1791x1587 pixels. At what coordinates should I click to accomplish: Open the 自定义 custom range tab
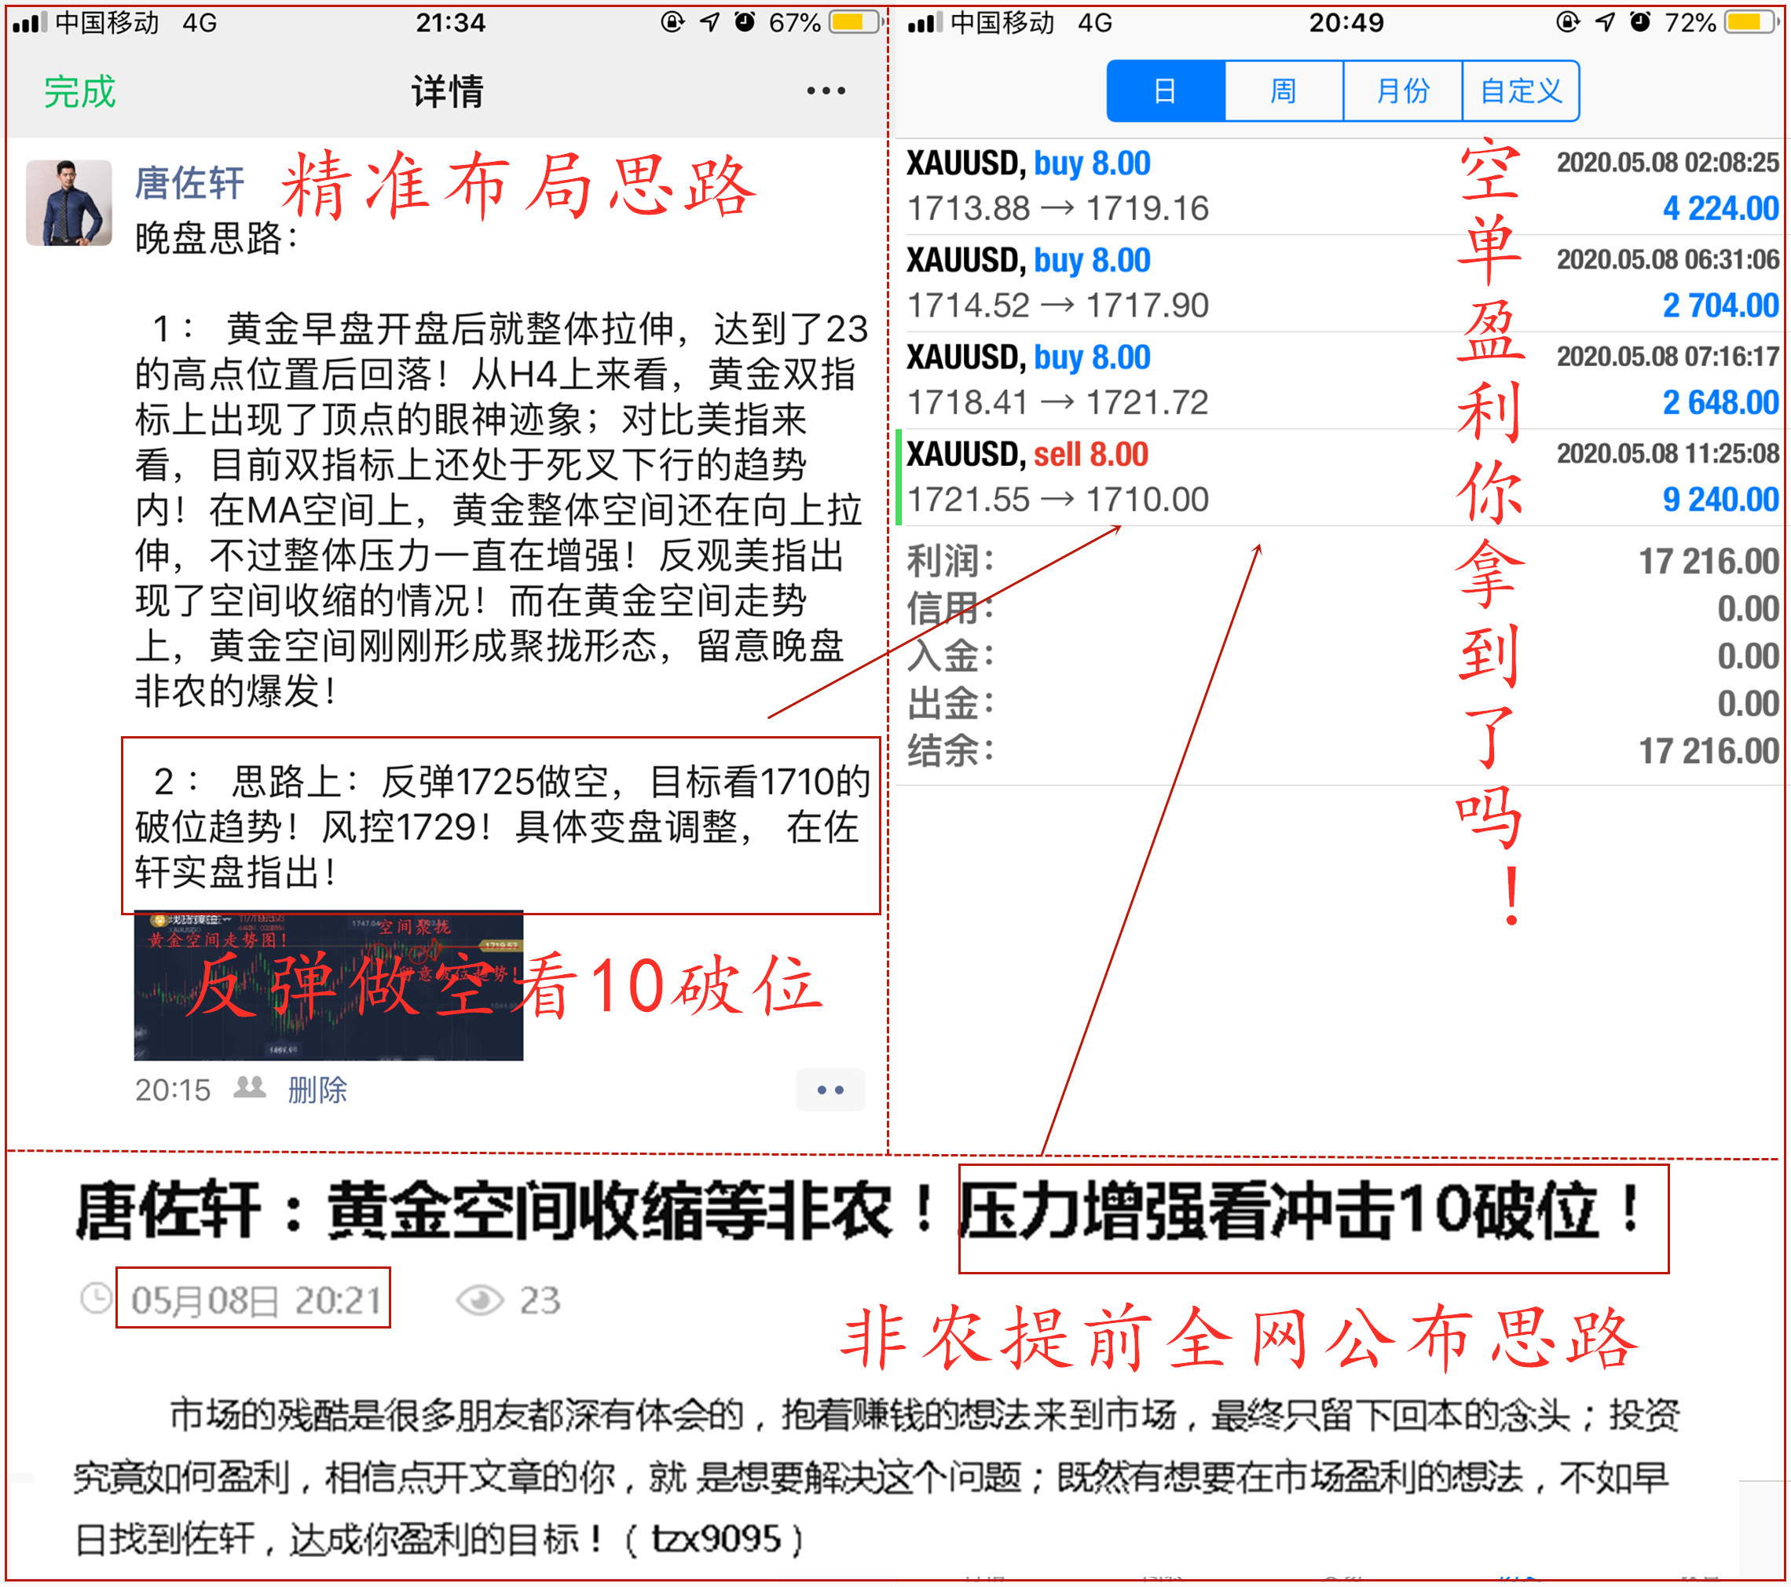pos(1520,91)
